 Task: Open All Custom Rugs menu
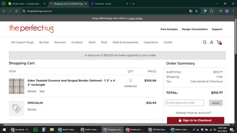22,42
